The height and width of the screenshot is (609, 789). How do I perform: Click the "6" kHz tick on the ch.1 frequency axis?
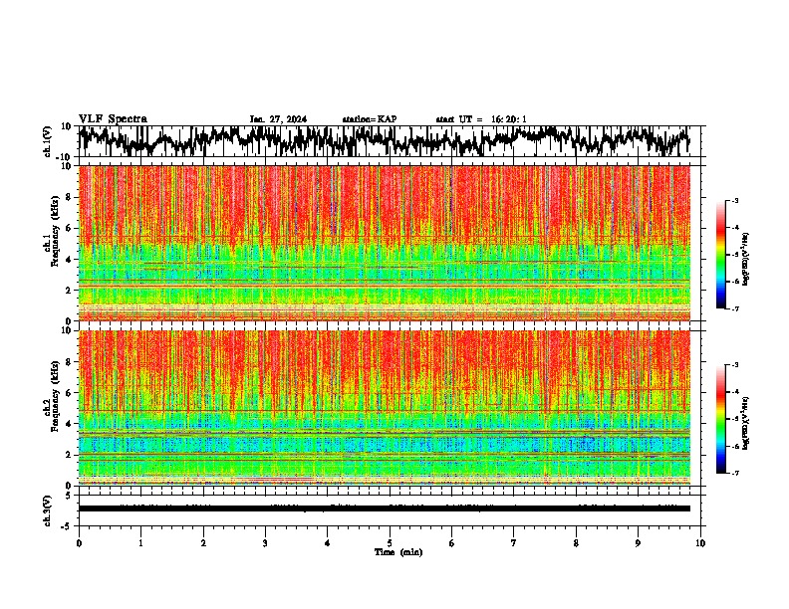(70, 228)
